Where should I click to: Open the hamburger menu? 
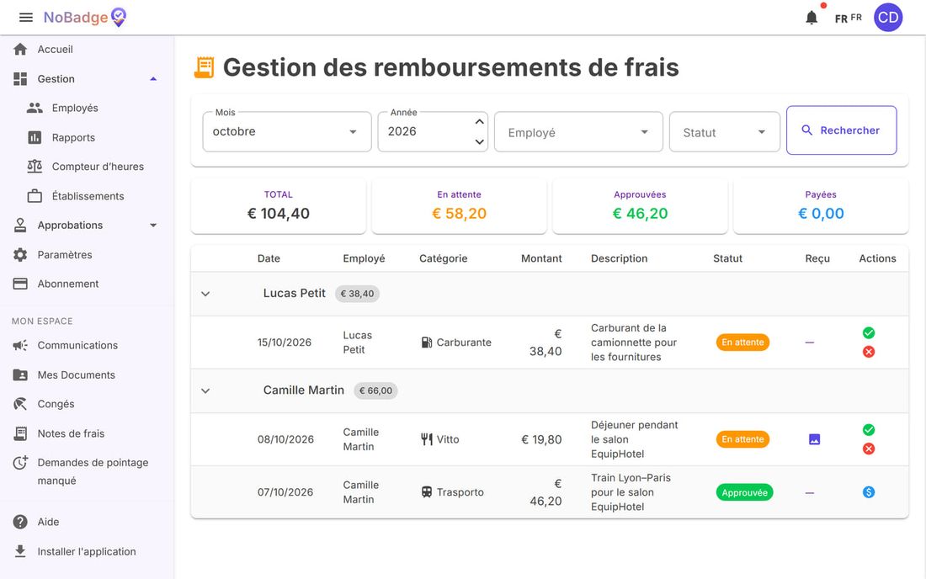26,17
